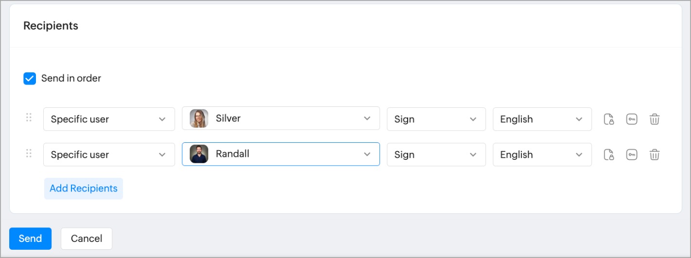The height and width of the screenshot is (258, 691).
Task: Delete the Randall recipient row
Action: [x=655, y=155]
